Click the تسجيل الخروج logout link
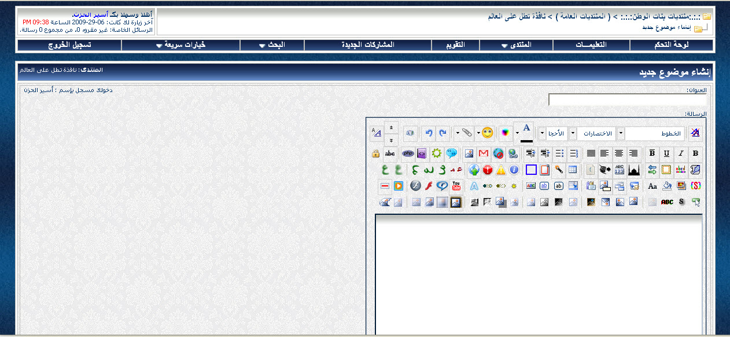Screen dimensions: 730x337 pos(69,45)
